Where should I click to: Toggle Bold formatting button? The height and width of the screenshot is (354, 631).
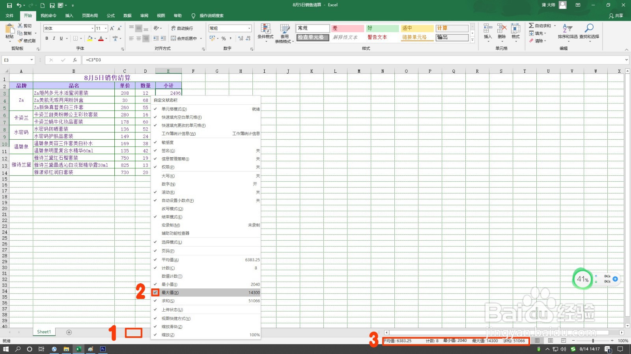[x=47, y=38]
